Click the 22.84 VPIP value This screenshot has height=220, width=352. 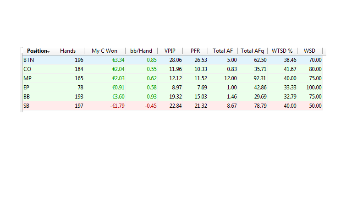tap(176, 106)
